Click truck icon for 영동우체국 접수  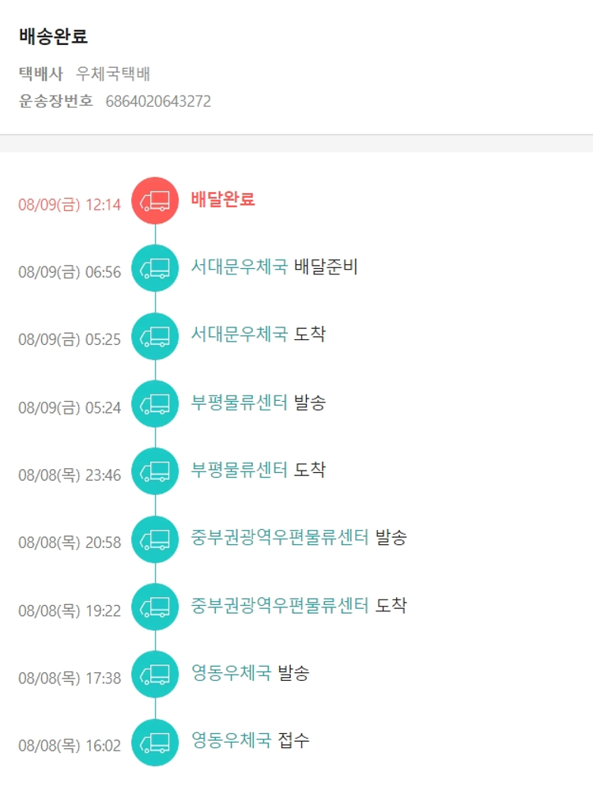[x=155, y=742]
